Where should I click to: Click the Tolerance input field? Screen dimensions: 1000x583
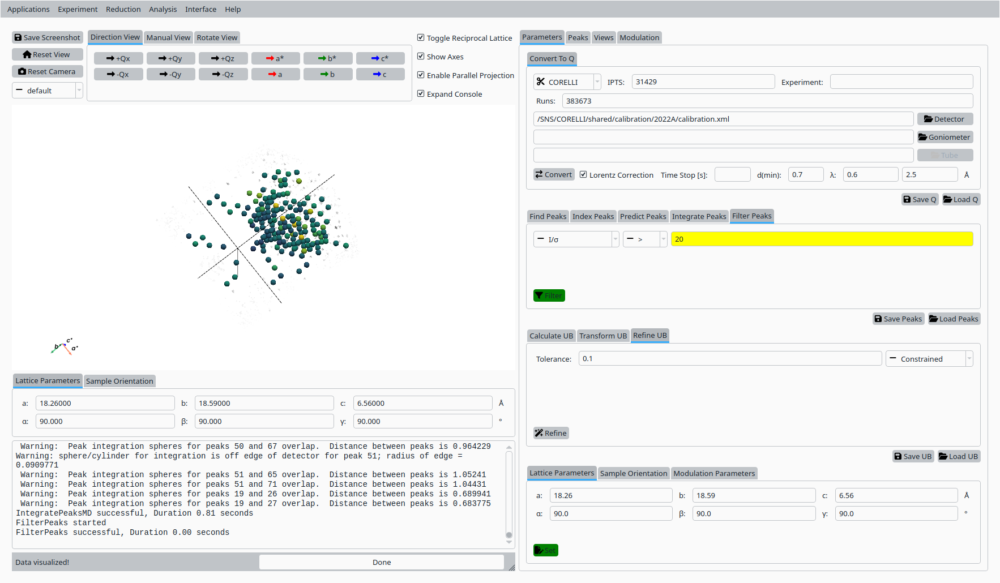click(729, 359)
